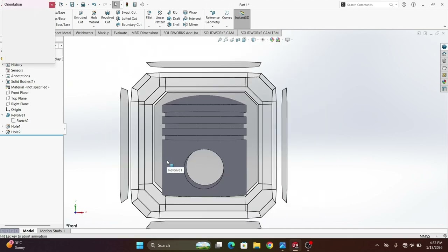Select the Wrap feature
448x252 pixels.
pyautogui.click(x=190, y=13)
